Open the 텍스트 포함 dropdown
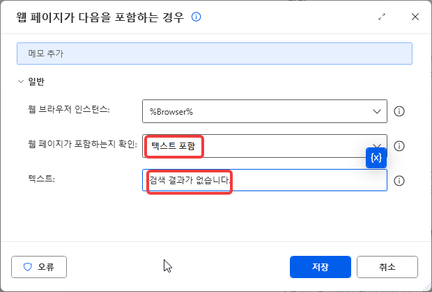This screenshot has width=432, height=292. (x=265, y=146)
